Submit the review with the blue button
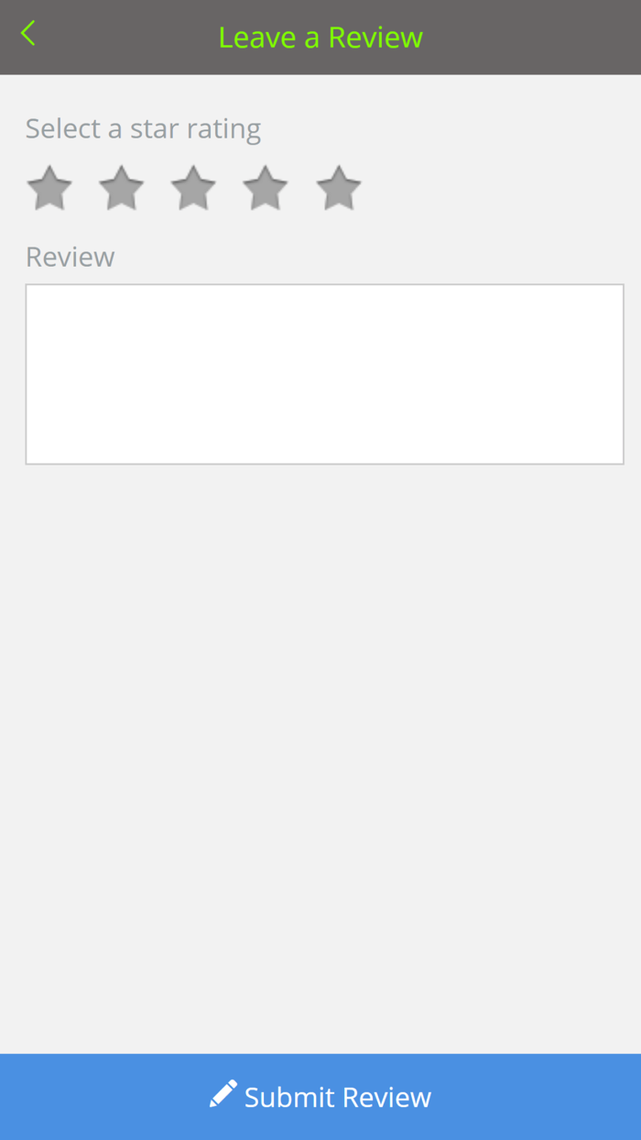The width and height of the screenshot is (641, 1140). [320, 1097]
